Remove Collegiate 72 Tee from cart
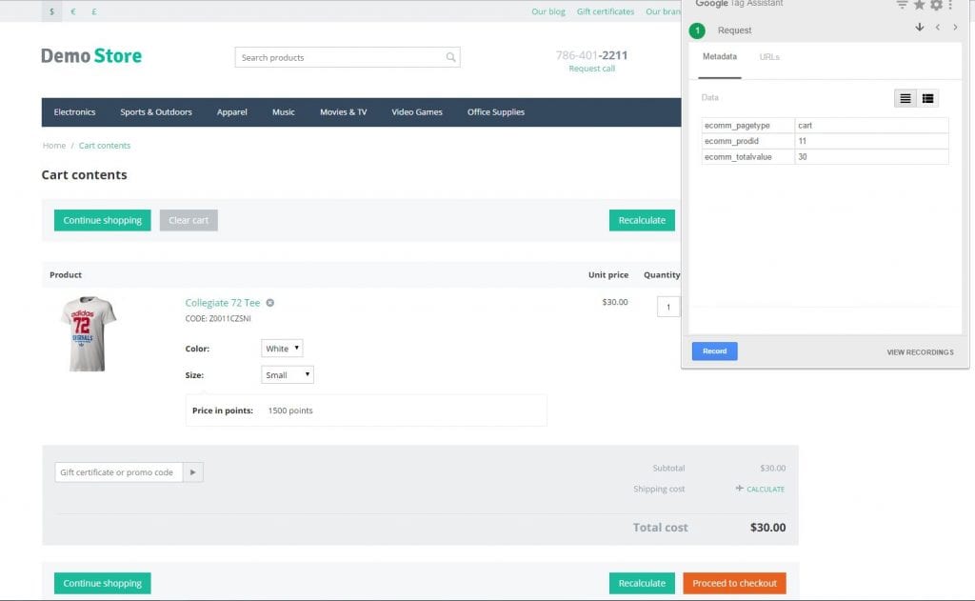 (x=270, y=303)
